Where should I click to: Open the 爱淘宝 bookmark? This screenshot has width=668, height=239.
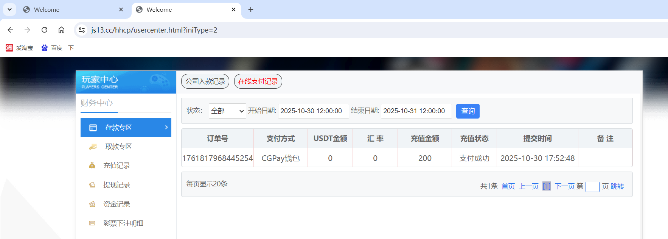point(19,48)
